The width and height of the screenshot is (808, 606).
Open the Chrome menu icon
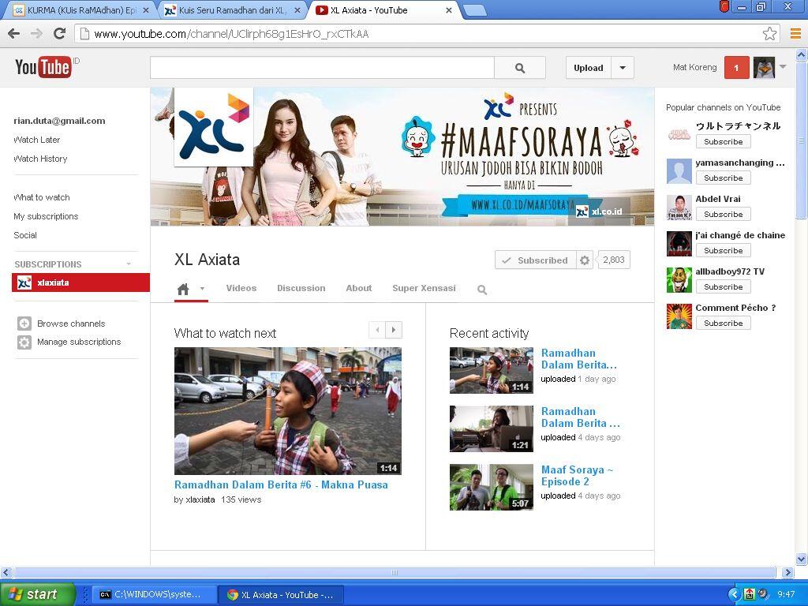[x=795, y=34]
